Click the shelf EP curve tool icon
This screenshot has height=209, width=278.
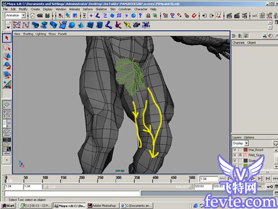(26, 25)
